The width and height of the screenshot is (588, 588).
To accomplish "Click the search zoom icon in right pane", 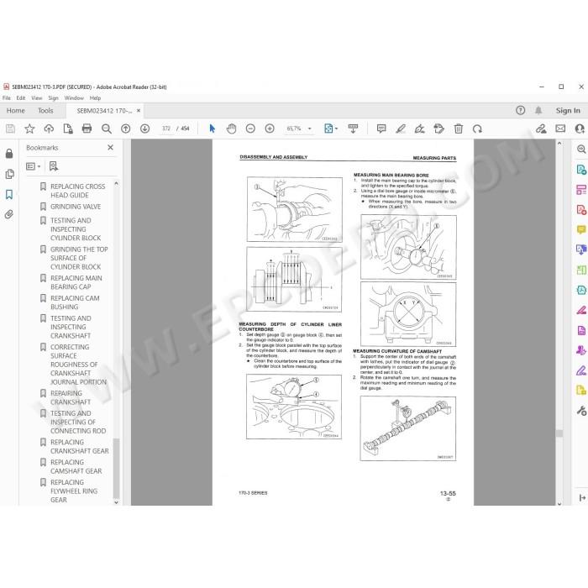I will [581, 149].
